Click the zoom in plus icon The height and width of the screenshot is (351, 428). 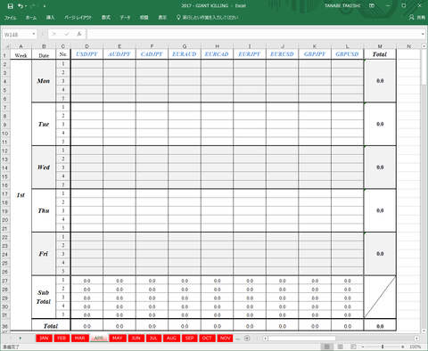coord(402,347)
